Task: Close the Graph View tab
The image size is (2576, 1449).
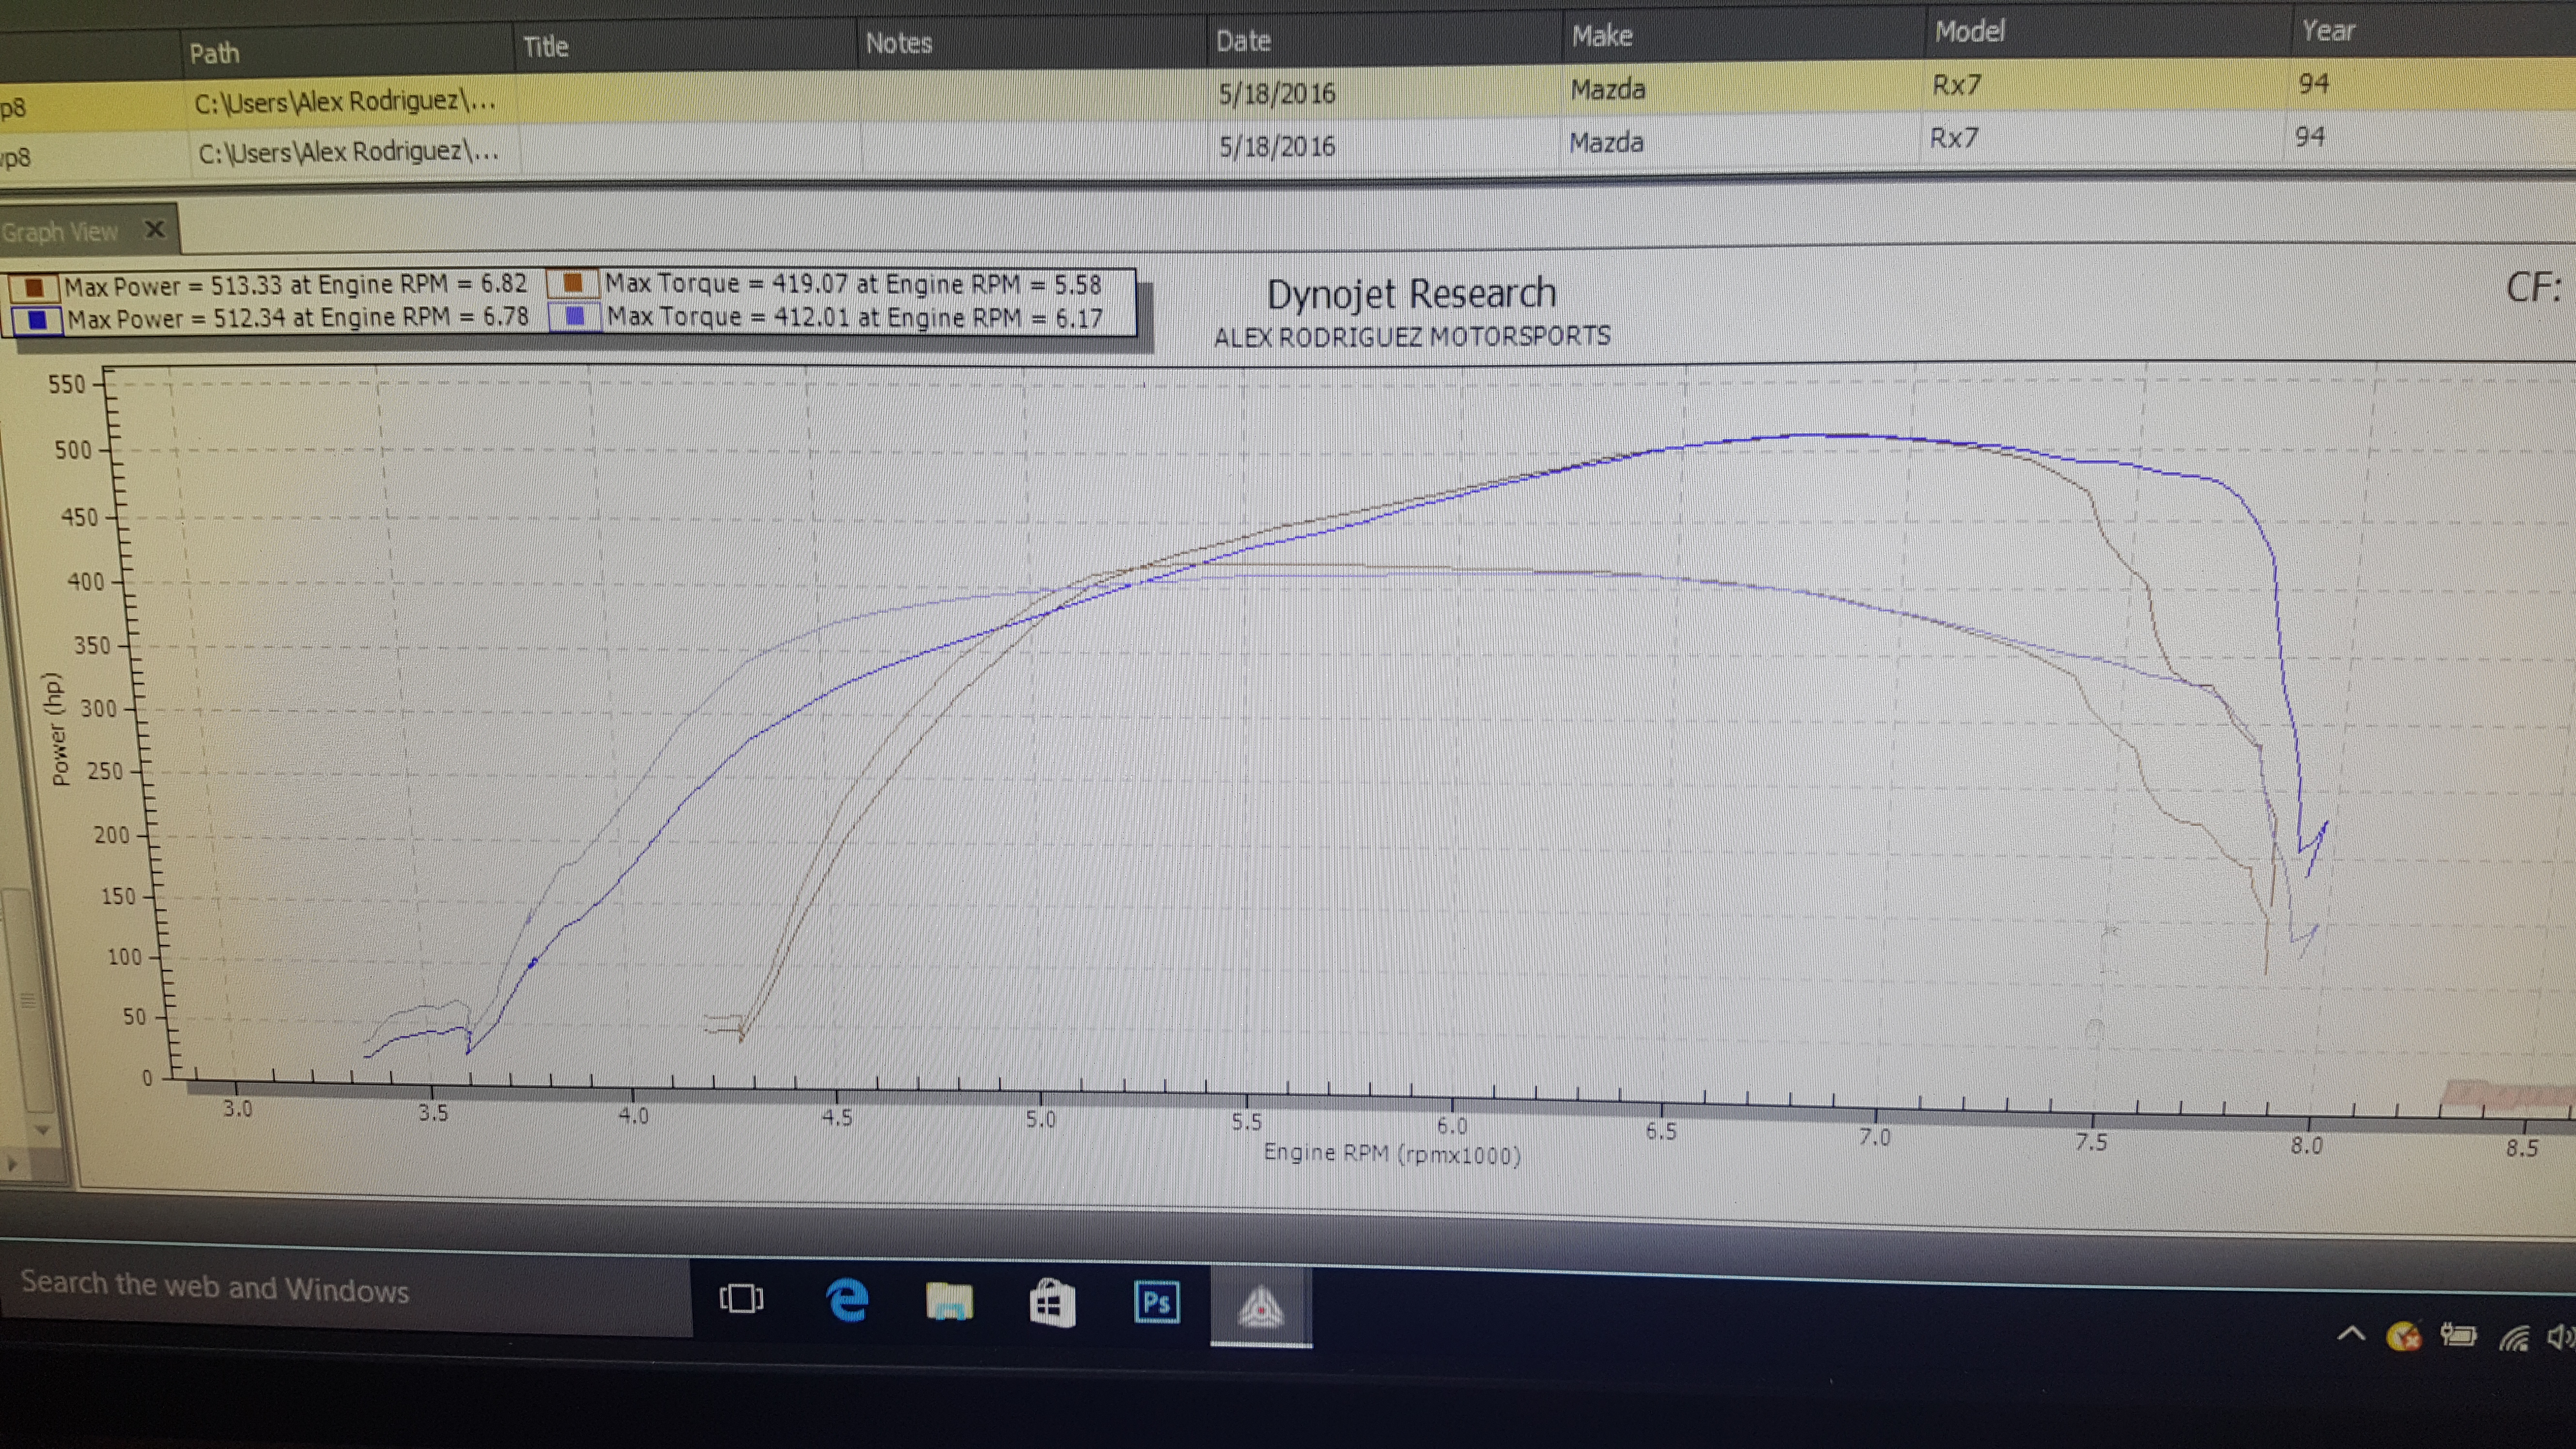Action: [155, 230]
